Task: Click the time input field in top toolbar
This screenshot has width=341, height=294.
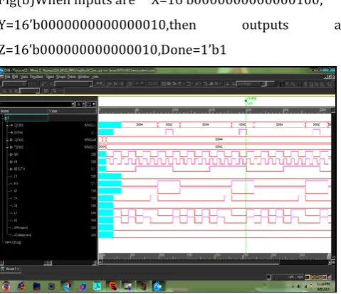Action: [14, 84]
